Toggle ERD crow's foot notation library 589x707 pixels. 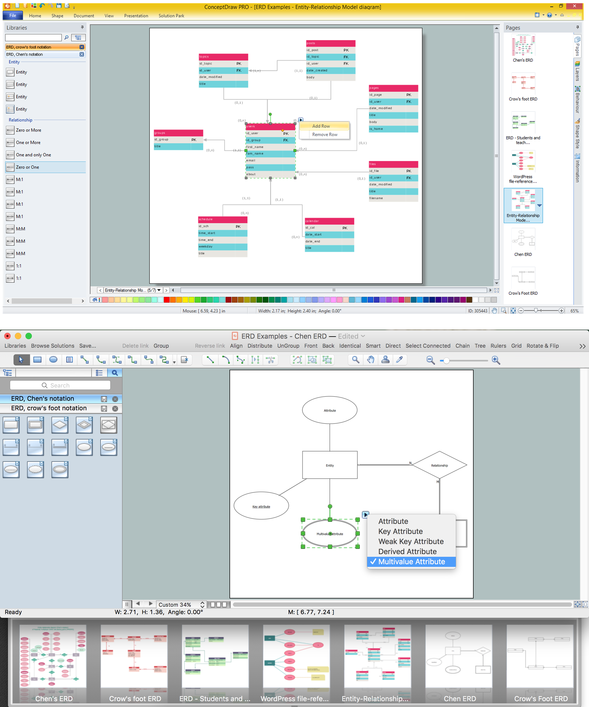tap(41, 47)
